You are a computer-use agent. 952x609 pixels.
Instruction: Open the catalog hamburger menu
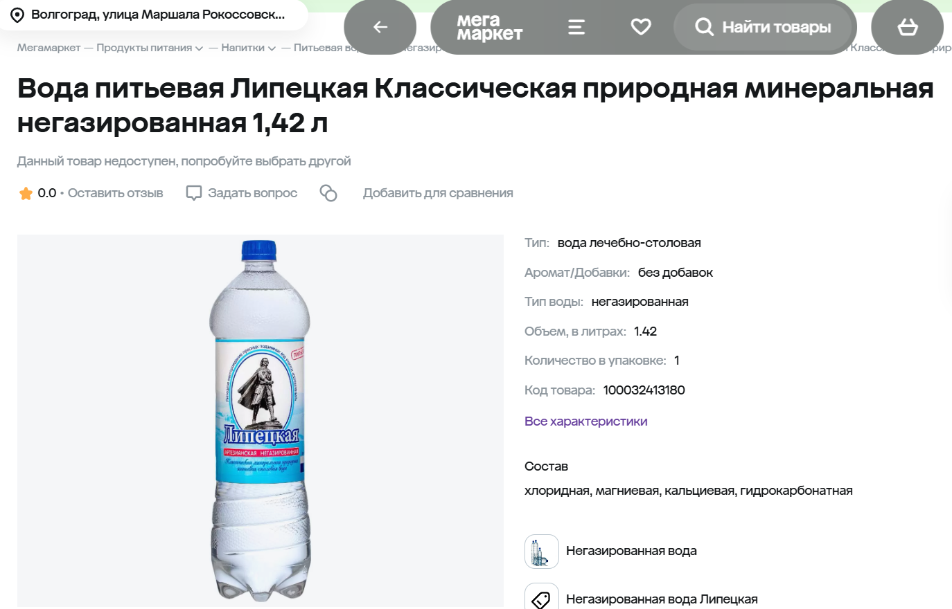[x=576, y=27]
